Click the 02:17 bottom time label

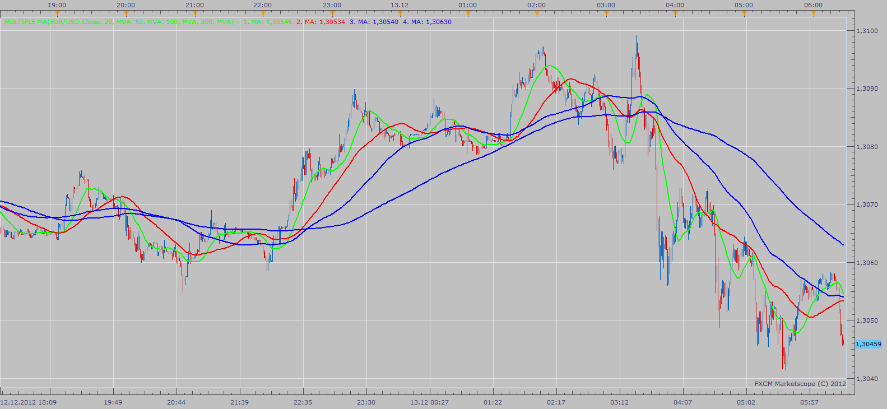pos(556,402)
